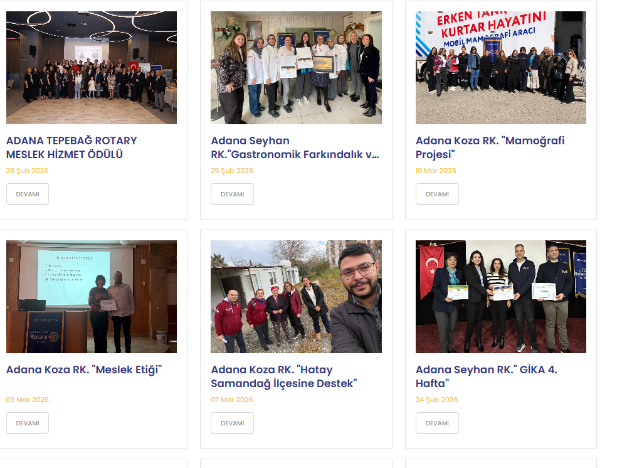Open the ADANA TEPEBAĞ ROTARY MESLEK HİZMET ÖDÜLÜ title
The height and width of the screenshot is (468, 627).
(71, 147)
